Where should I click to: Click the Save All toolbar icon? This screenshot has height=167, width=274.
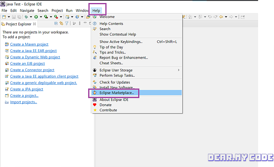(x=20, y=17)
